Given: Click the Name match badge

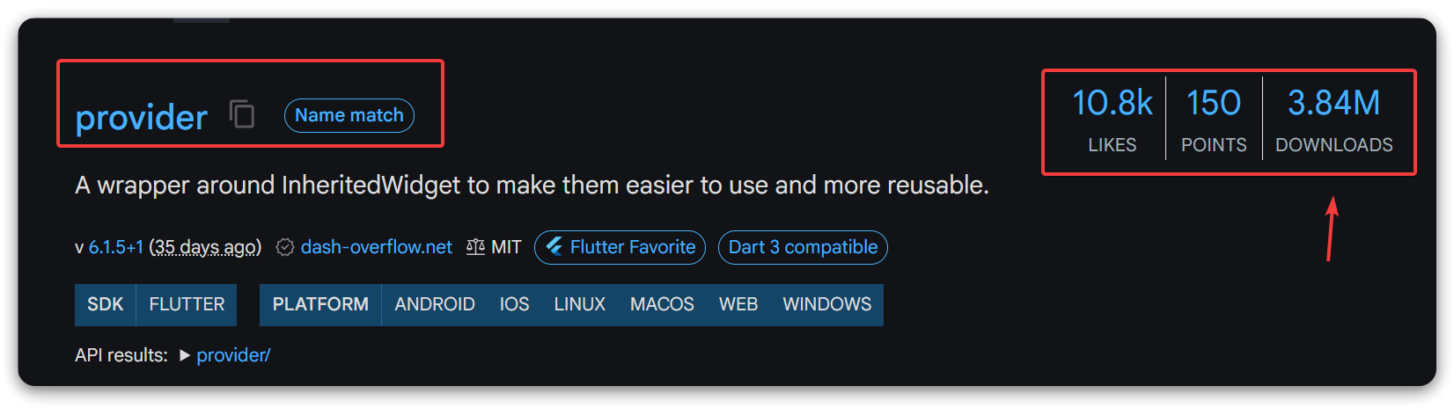Looking at the screenshot, I should (x=349, y=115).
